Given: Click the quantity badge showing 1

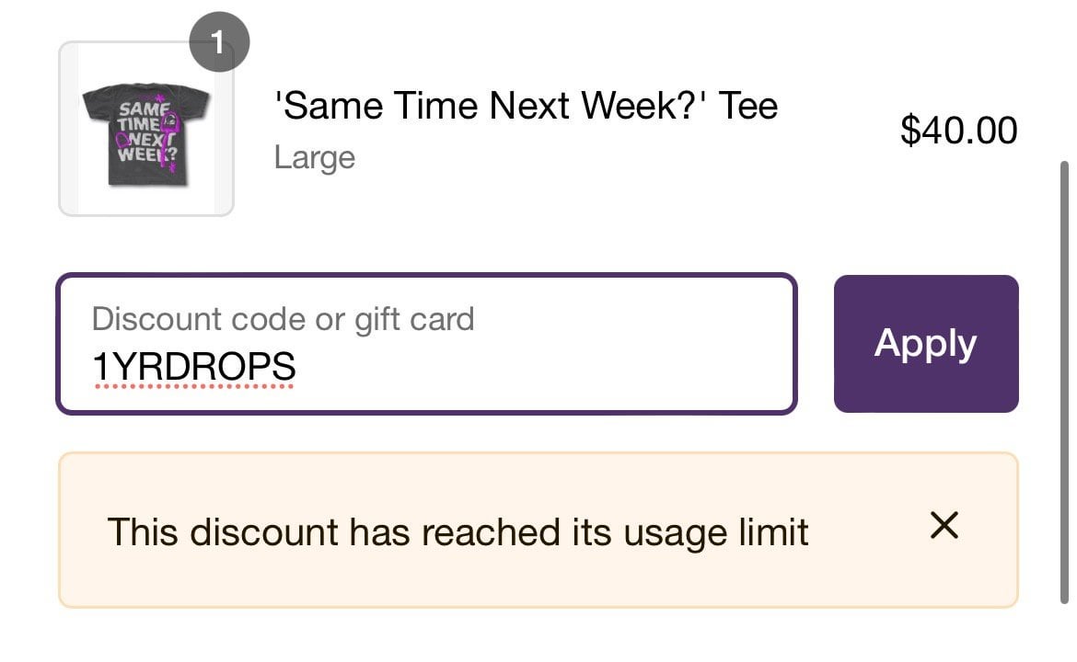Looking at the screenshot, I should (x=218, y=41).
